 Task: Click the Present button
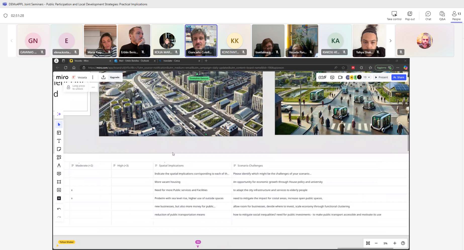pyautogui.click(x=381, y=77)
